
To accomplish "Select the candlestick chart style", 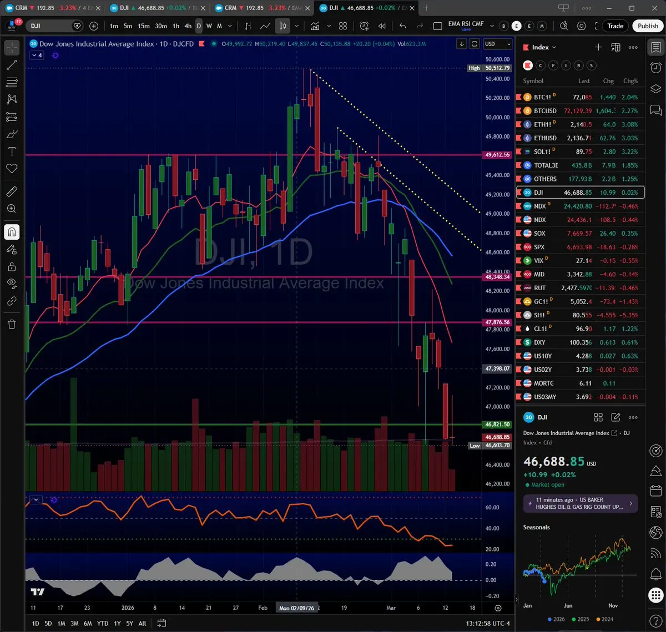I will click(283, 26).
